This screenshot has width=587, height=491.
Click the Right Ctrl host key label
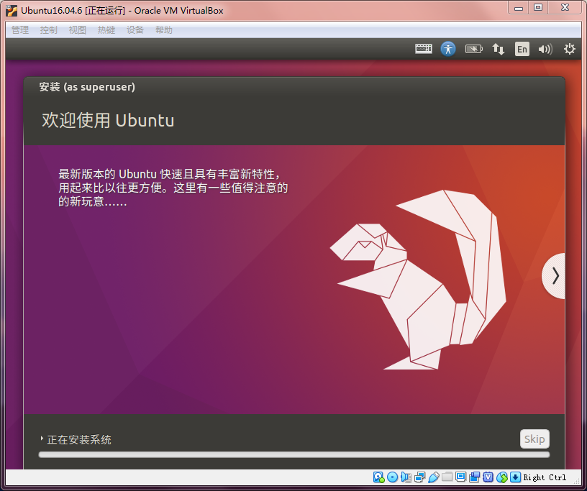pos(545,477)
